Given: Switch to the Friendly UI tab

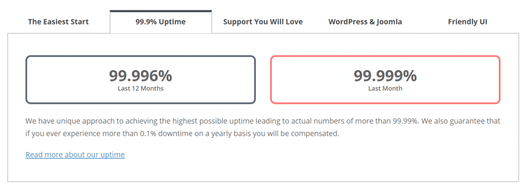Looking at the screenshot, I should click(x=467, y=22).
